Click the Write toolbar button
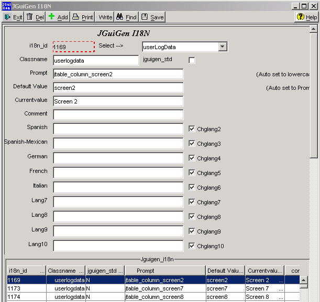 pyautogui.click(x=105, y=17)
